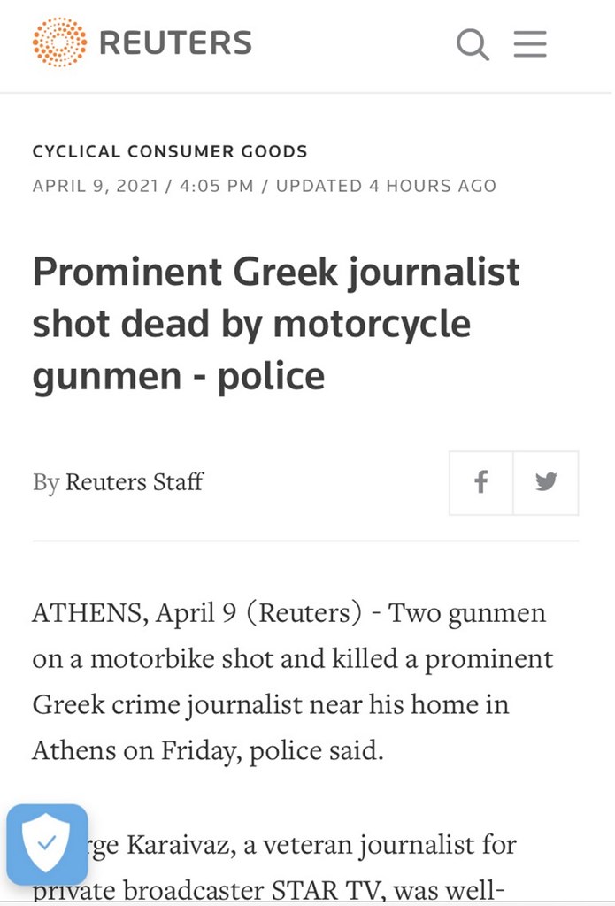Click 'motorcycle' in the headline
Image resolution: width=615 pixels, height=906 pixels.
pos(371,324)
